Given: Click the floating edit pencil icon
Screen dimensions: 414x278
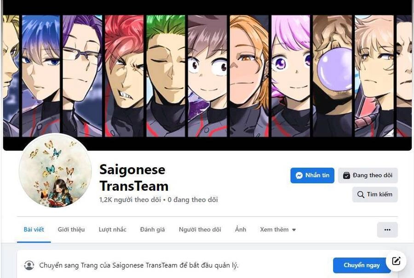Looking at the screenshot, I should coord(396,261).
